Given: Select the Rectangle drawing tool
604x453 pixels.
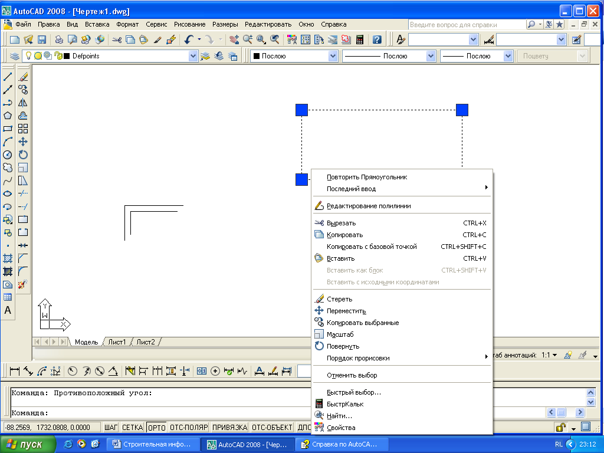Looking at the screenshot, I should click(x=7, y=129).
